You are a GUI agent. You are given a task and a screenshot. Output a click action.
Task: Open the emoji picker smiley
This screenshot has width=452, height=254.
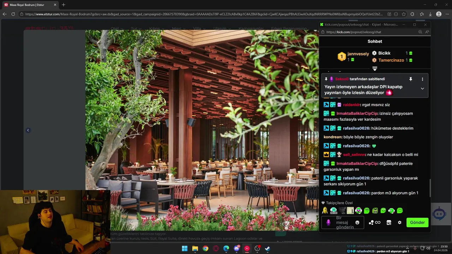tap(357, 223)
